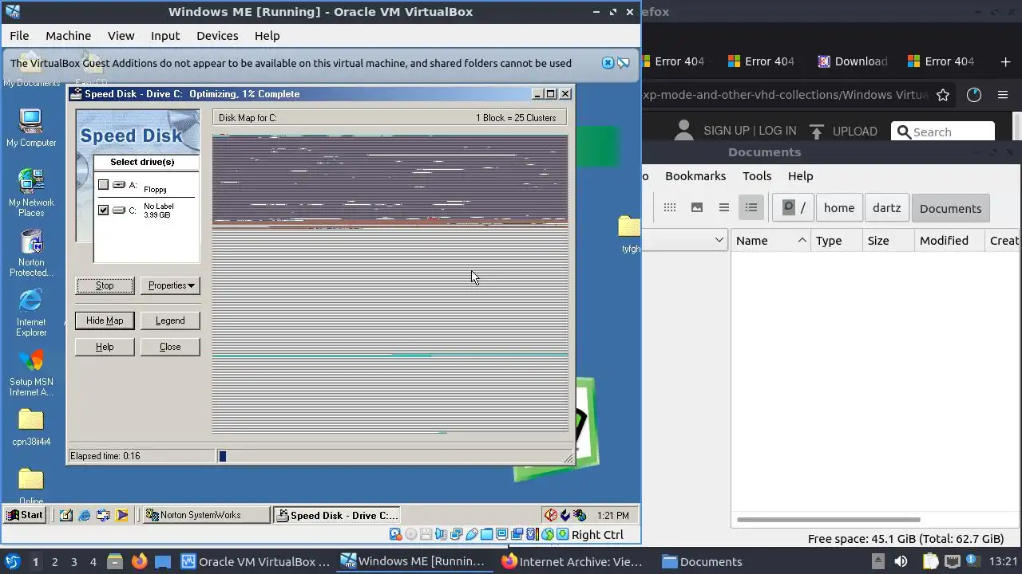
Task: Navigate to home in path bar
Action: pos(839,208)
